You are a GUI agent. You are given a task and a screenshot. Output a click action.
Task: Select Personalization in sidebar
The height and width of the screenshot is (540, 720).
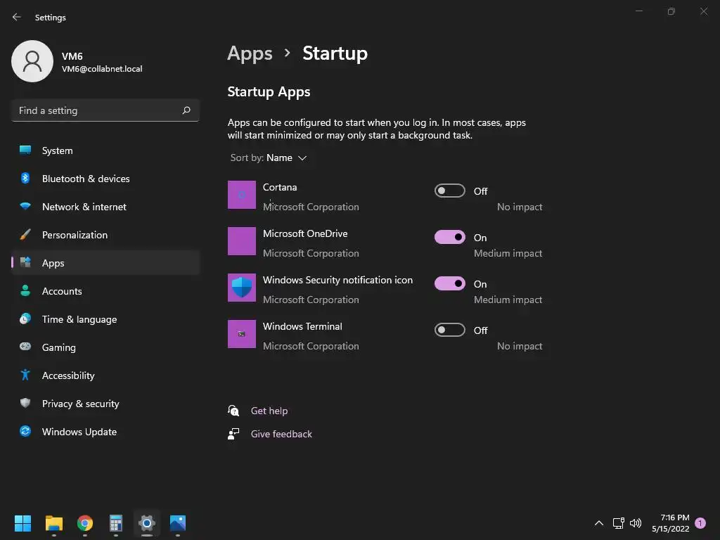tap(105, 234)
